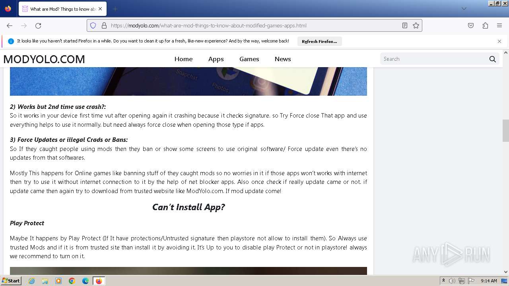Go to the Home menu item
This screenshot has width=509, height=286.
click(183, 59)
